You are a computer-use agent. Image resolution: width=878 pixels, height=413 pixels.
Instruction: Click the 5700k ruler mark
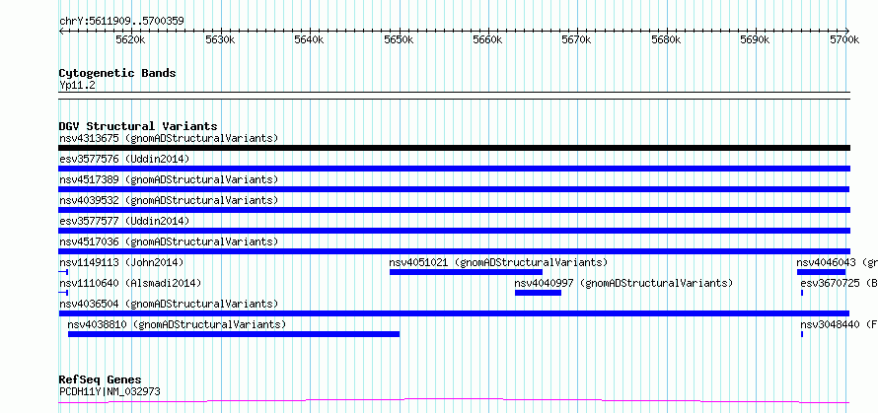(x=843, y=39)
